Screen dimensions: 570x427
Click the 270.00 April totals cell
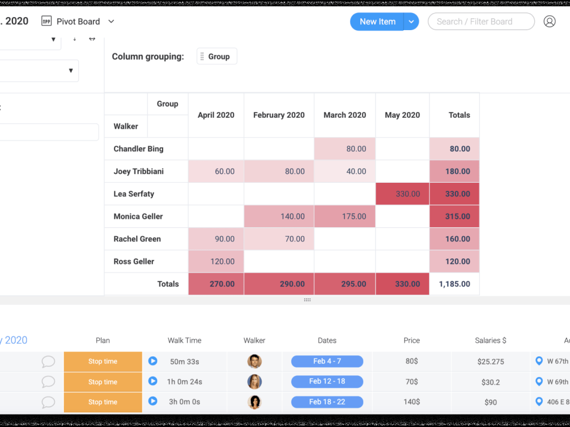(216, 284)
